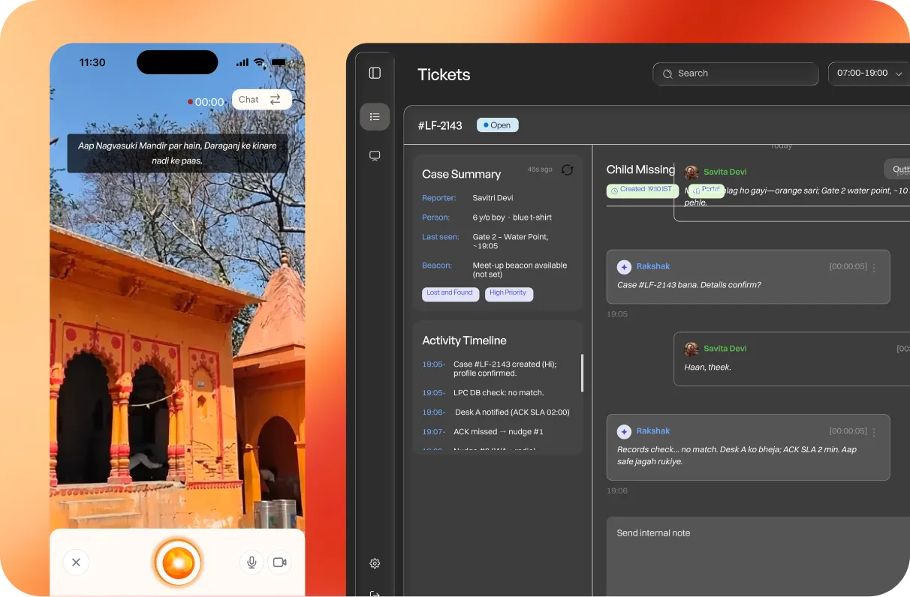Open the monitor icon in sidebar
Screen dimensions: 910x597
click(x=375, y=156)
